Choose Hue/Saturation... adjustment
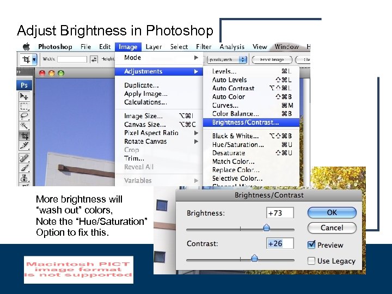 coord(251,144)
